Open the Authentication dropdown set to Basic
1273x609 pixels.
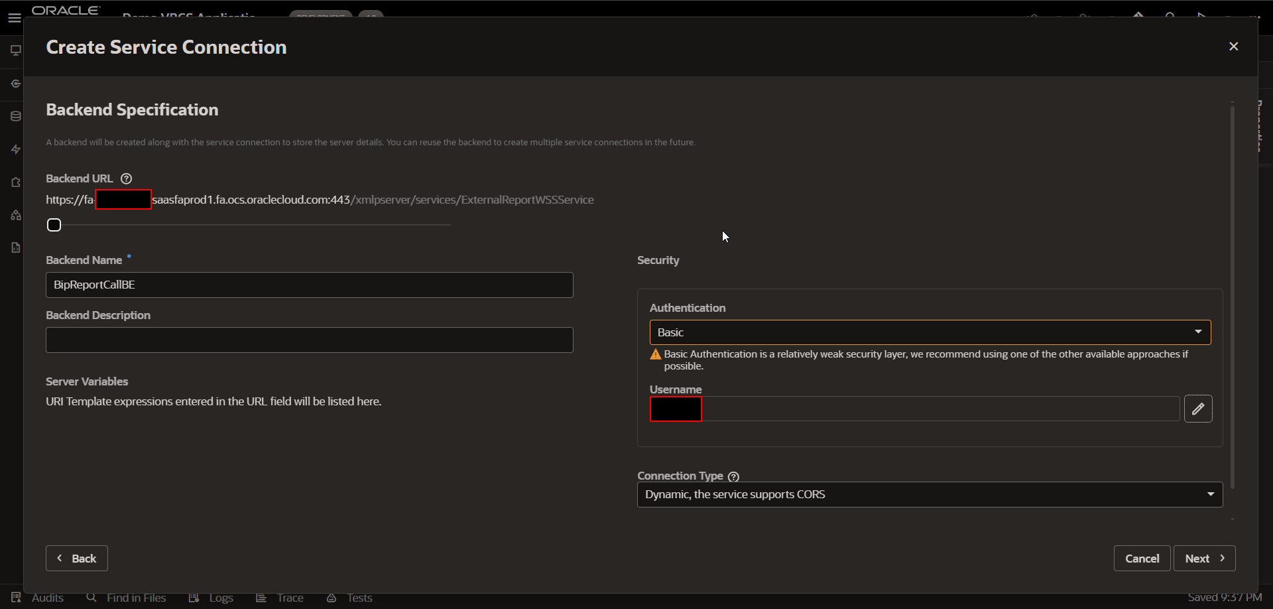coord(930,332)
